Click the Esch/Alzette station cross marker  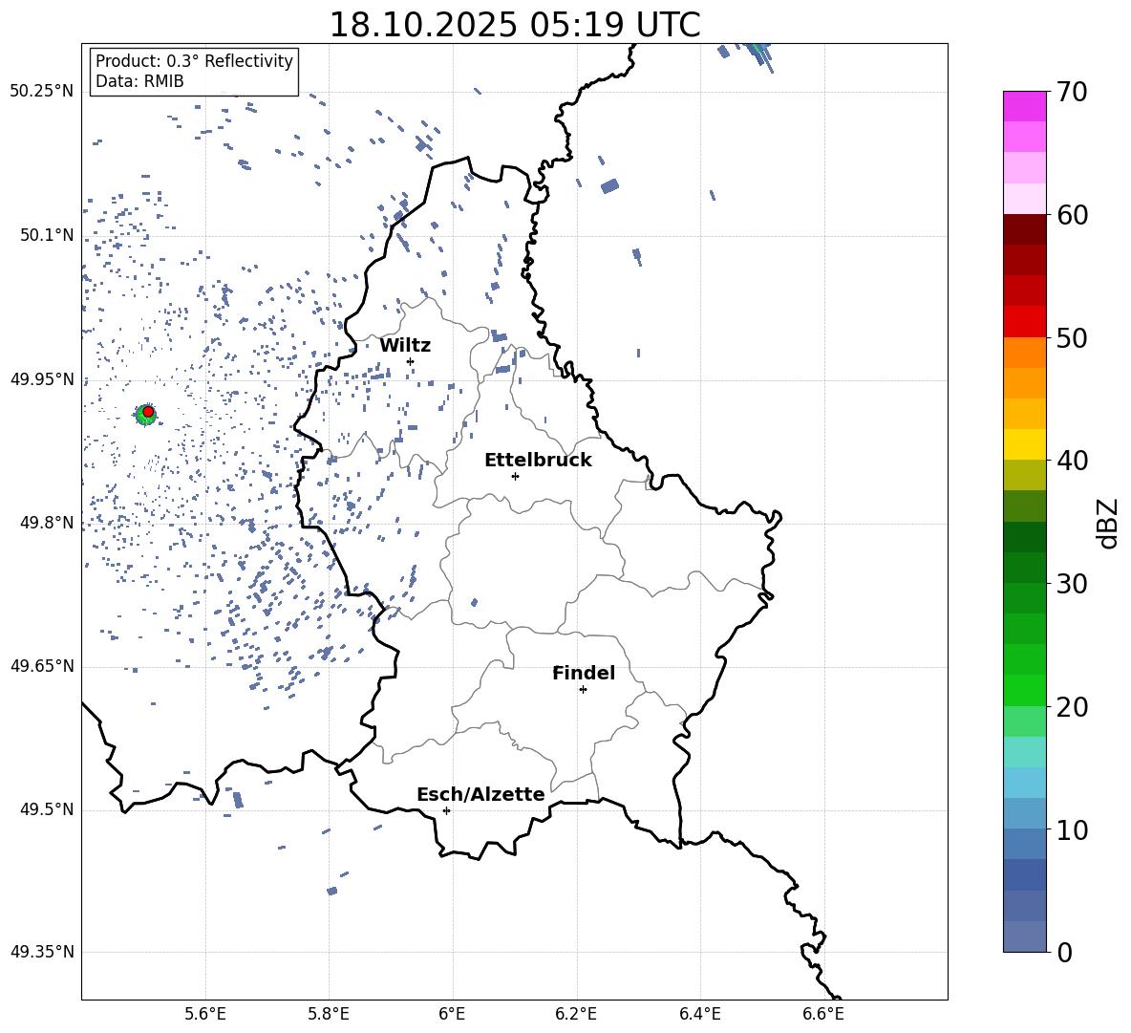click(x=446, y=810)
